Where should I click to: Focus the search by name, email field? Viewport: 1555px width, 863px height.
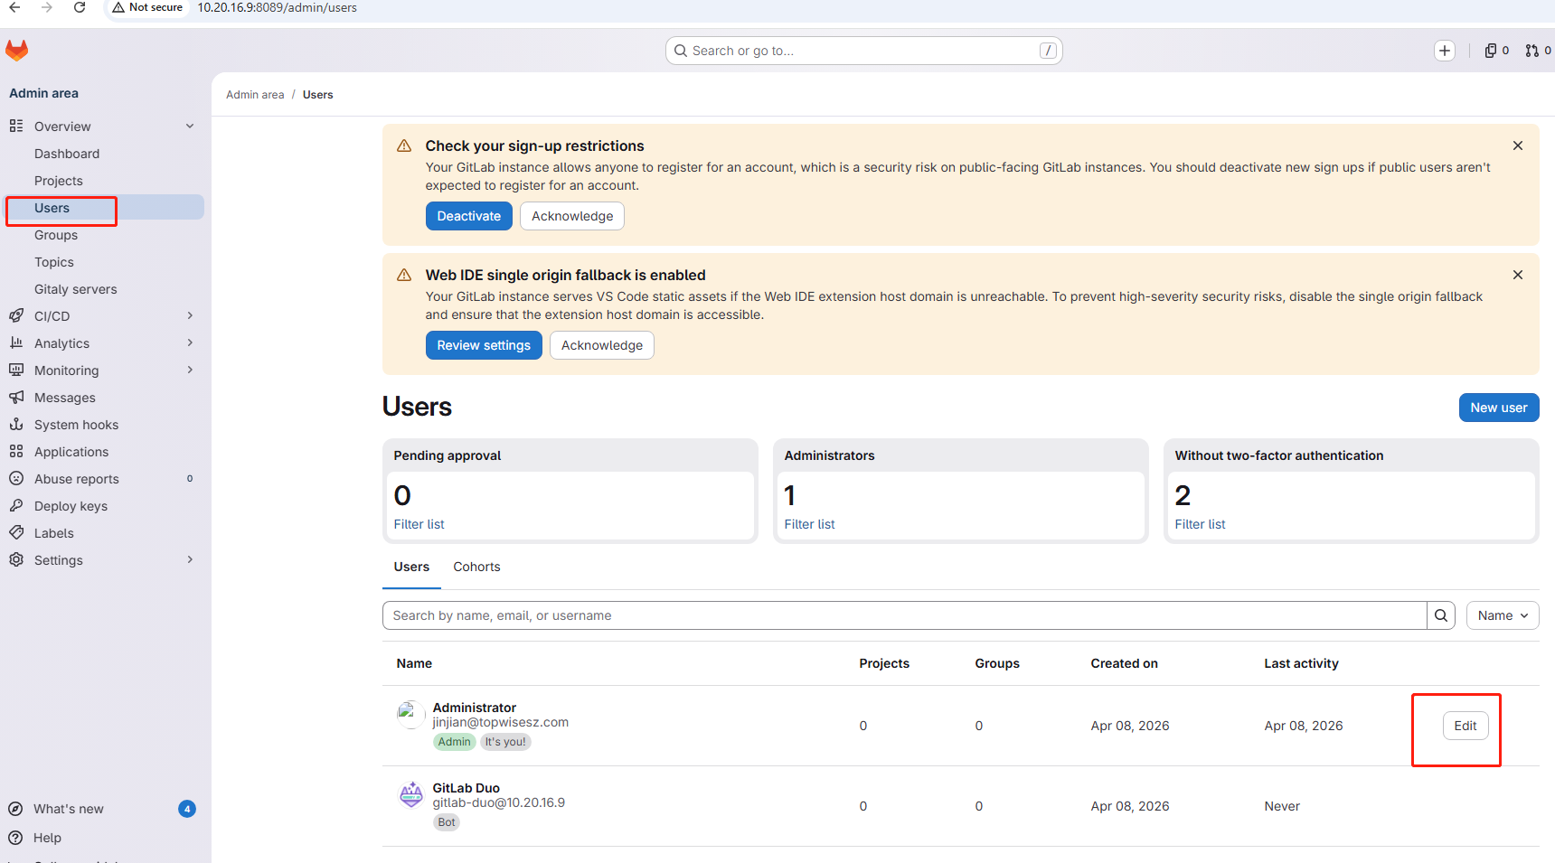point(905,615)
